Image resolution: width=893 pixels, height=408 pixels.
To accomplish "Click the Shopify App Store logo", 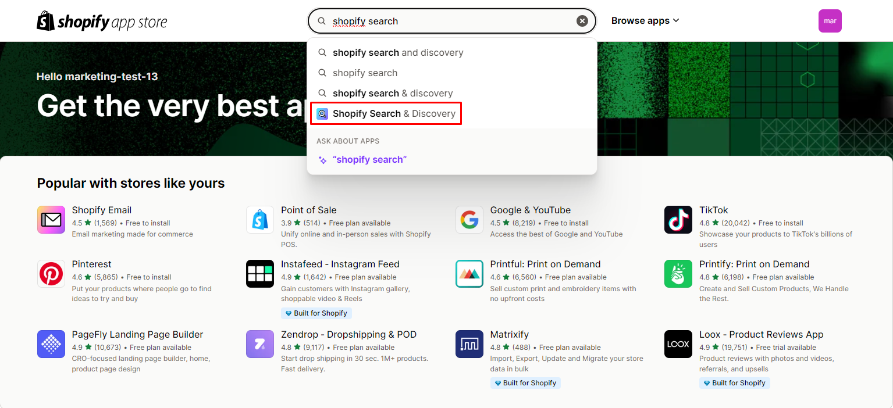I will click(101, 21).
